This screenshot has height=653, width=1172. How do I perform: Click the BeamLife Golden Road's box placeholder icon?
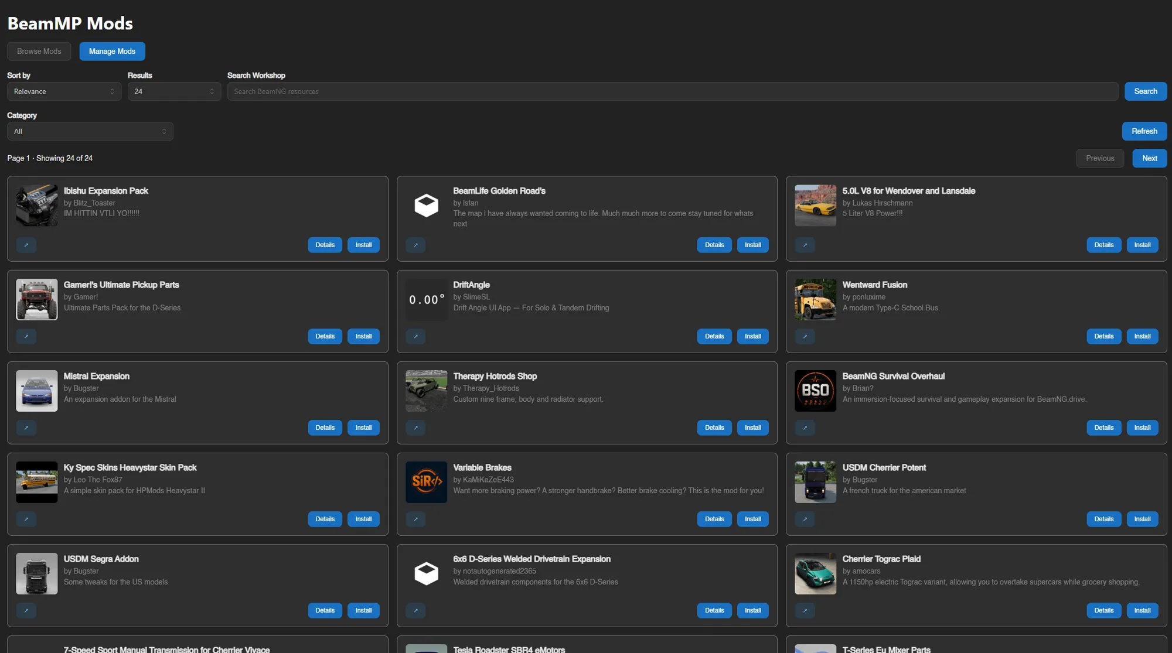pyautogui.click(x=426, y=206)
